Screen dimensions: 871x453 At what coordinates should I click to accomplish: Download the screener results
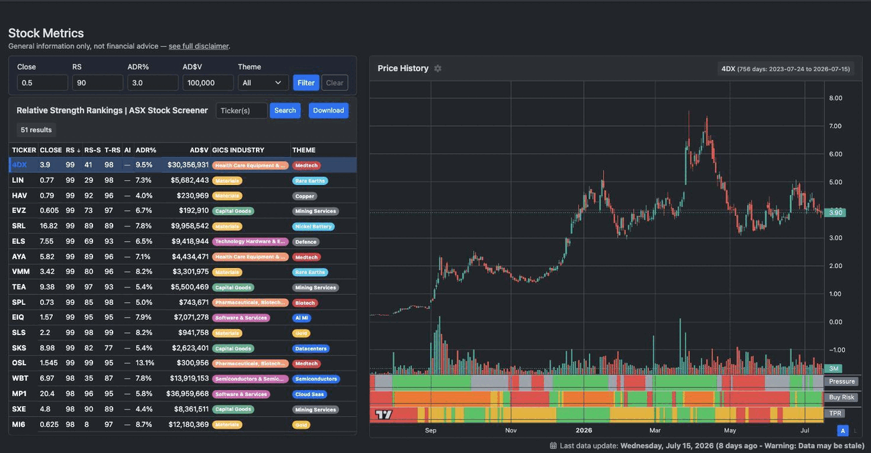pyautogui.click(x=328, y=111)
